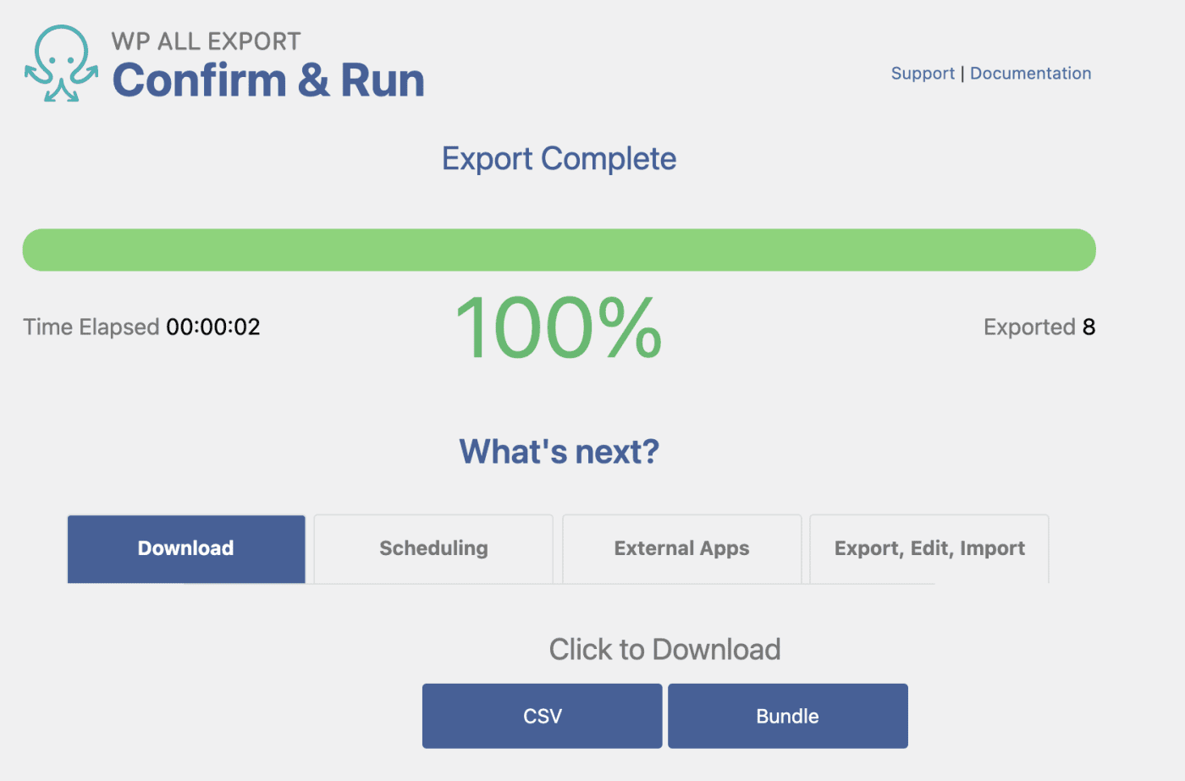The image size is (1185, 781).
Task: Download the export Bundle
Action: pos(787,716)
